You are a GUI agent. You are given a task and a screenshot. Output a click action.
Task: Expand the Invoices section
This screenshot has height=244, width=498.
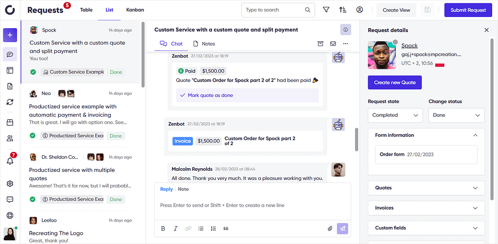[426, 208]
